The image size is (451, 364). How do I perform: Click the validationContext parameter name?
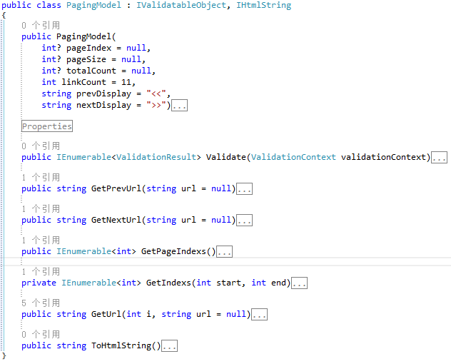point(383,157)
